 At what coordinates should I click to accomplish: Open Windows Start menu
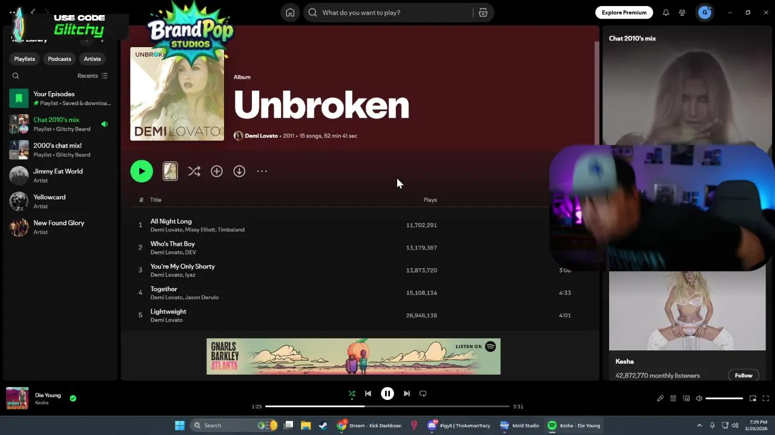180,426
